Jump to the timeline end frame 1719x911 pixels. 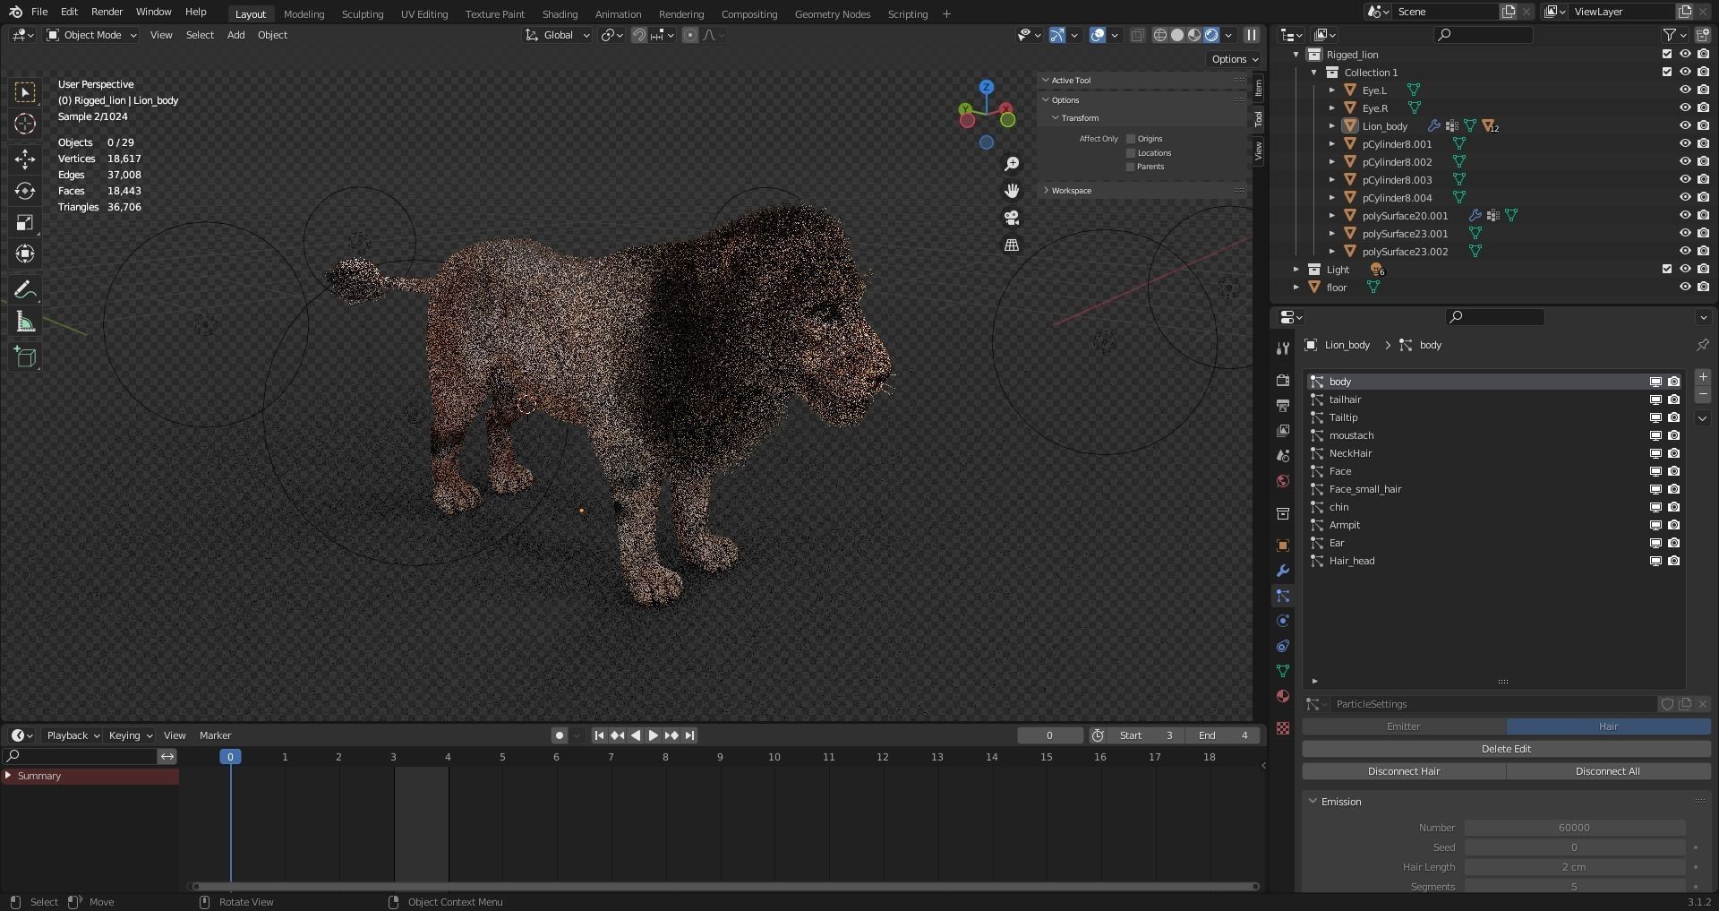point(689,735)
